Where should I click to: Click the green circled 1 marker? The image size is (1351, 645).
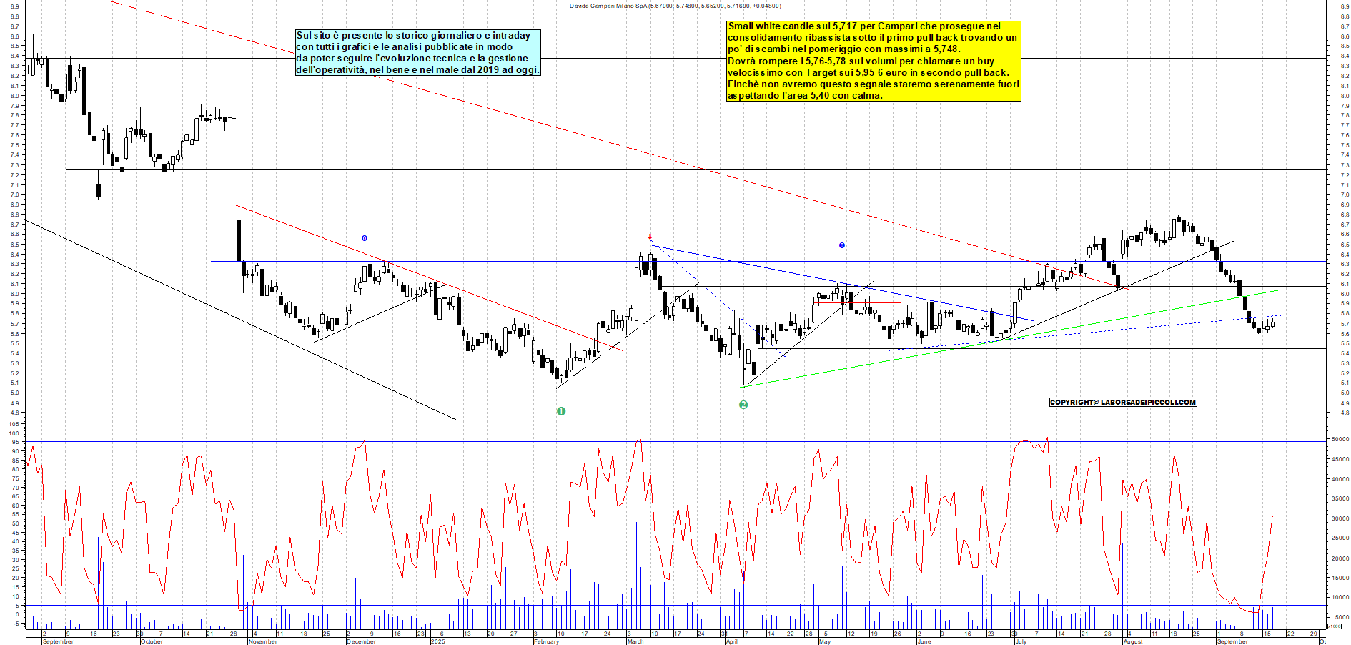561,411
